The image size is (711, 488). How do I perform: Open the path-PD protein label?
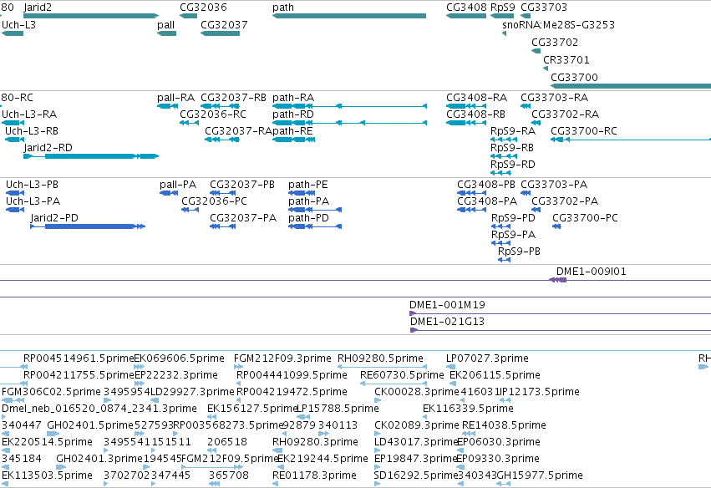308,218
